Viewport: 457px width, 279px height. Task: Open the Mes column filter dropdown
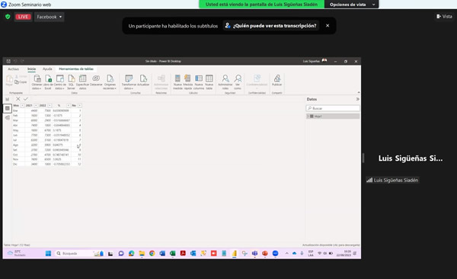22,105
